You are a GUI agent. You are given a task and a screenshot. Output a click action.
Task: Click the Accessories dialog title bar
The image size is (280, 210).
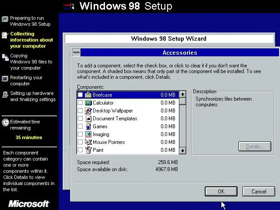[180, 52]
